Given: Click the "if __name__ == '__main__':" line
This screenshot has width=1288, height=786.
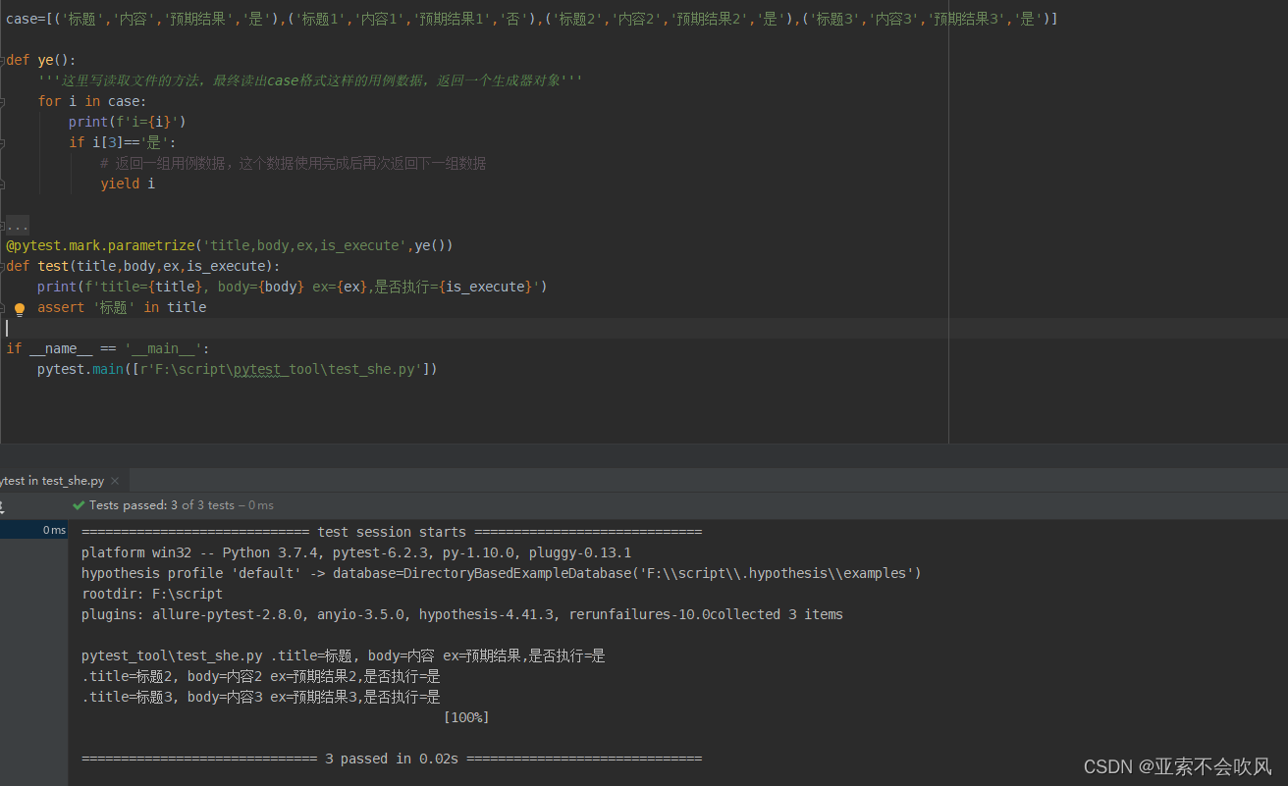Looking at the screenshot, I should [108, 348].
